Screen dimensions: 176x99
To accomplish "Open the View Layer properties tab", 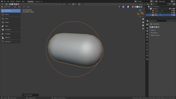I will click(147, 34).
